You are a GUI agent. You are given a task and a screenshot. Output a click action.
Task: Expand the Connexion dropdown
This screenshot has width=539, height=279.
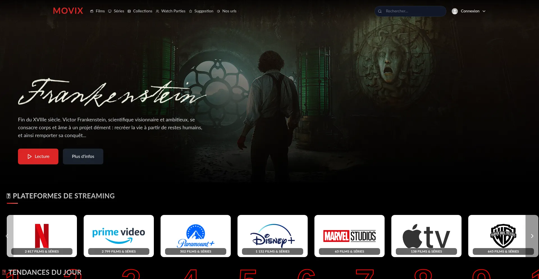click(x=473, y=11)
